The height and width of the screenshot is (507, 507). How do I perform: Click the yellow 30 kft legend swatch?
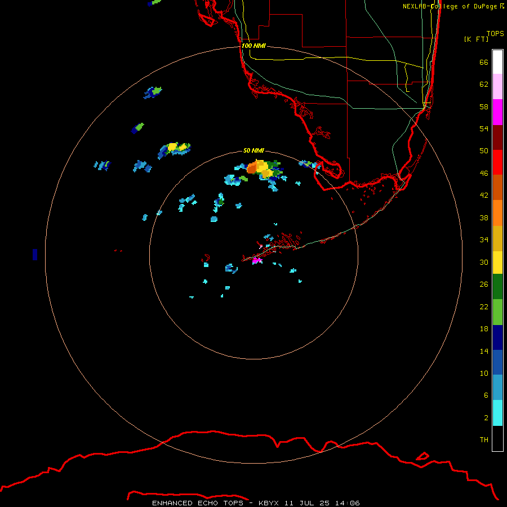click(497, 262)
